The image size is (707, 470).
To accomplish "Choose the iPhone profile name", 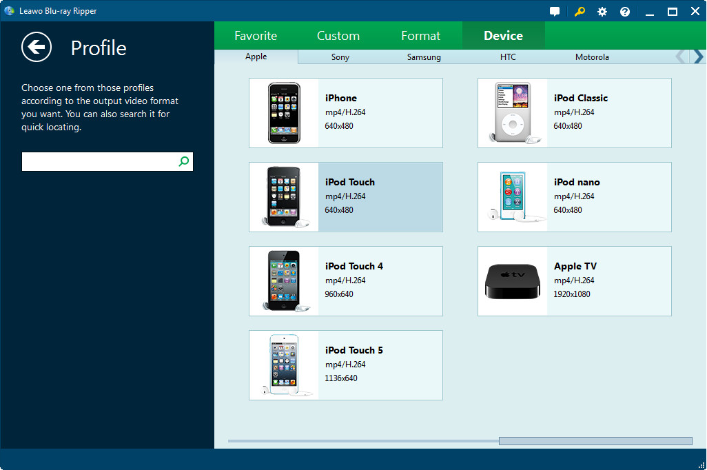I will [341, 98].
